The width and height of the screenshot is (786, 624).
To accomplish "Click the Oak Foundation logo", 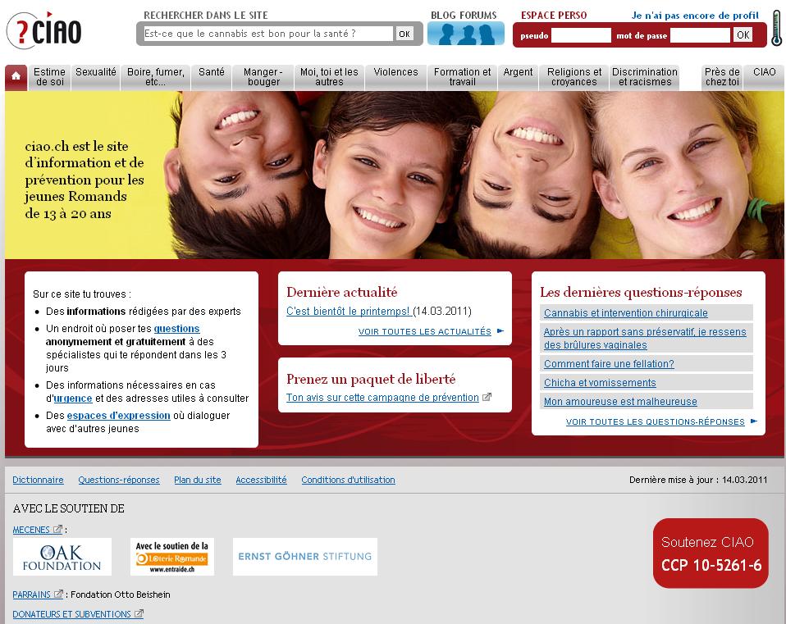I will pos(62,557).
